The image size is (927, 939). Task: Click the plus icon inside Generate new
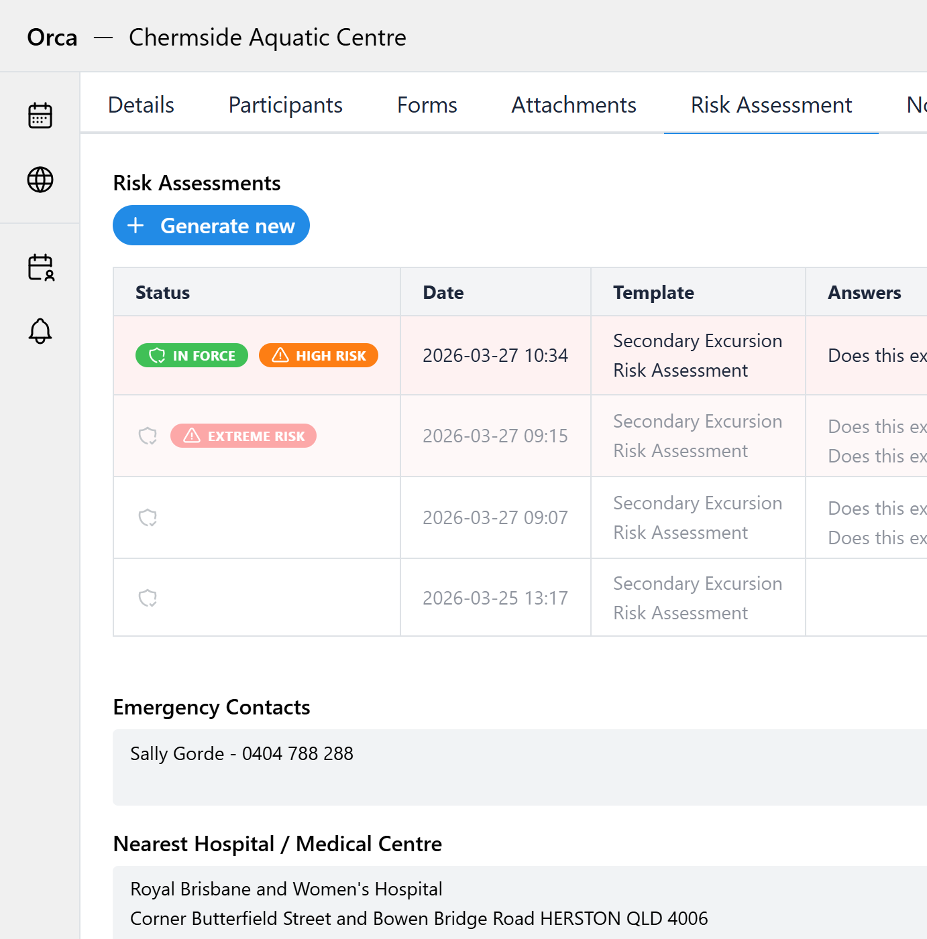[136, 225]
